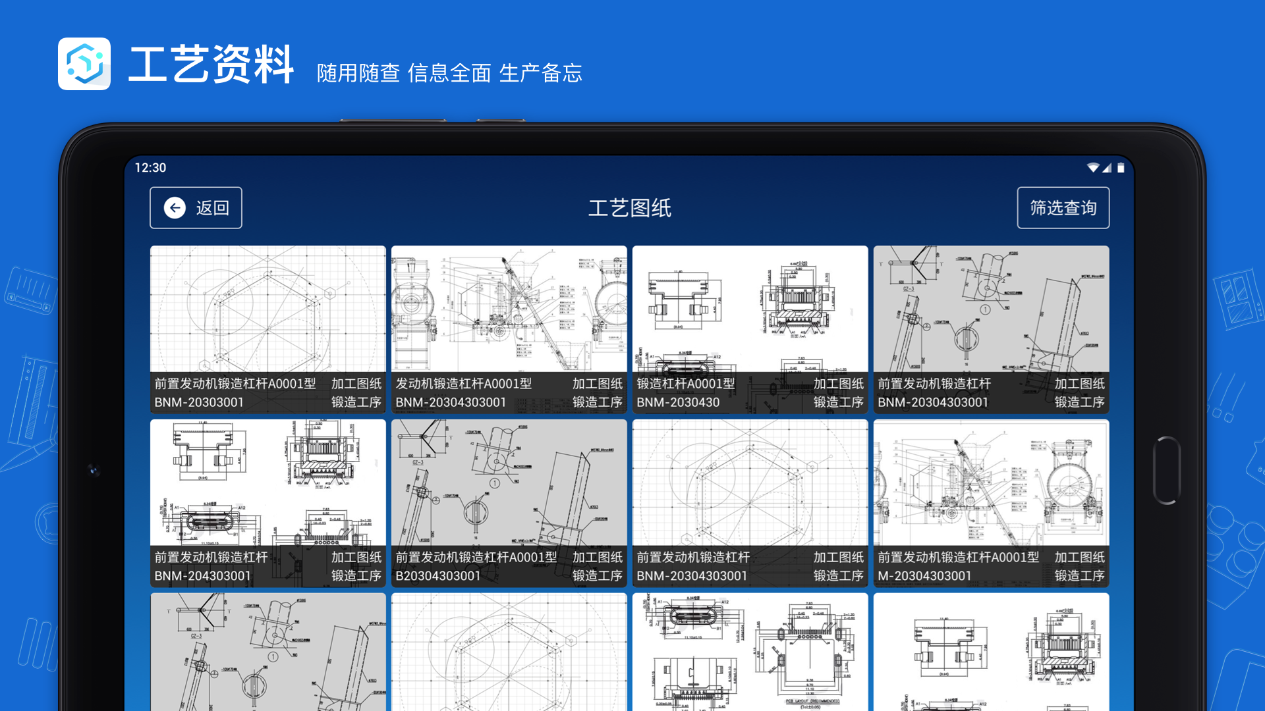The width and height of the screenshot is (1265, 711).
Task: Click the 返回 back button
Action: pos(196,207)
